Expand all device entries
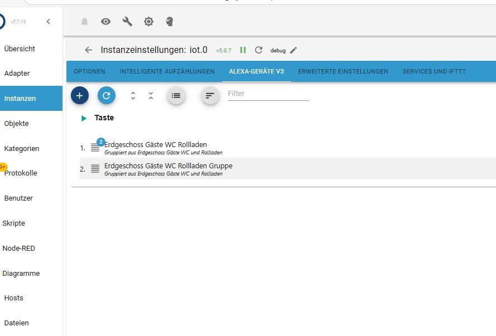 coord(133,95)
